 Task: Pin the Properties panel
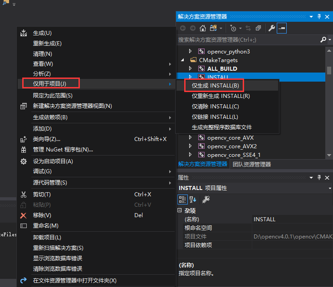pyautogui.click(x=319, y=177)
